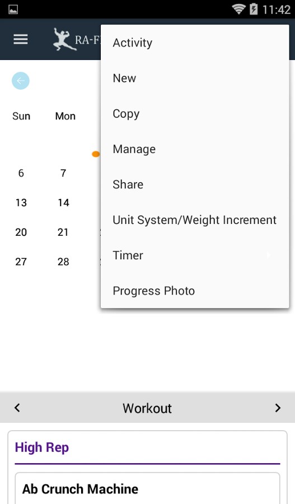
Task: Open the picture notification icon
Action: (13, 10)
